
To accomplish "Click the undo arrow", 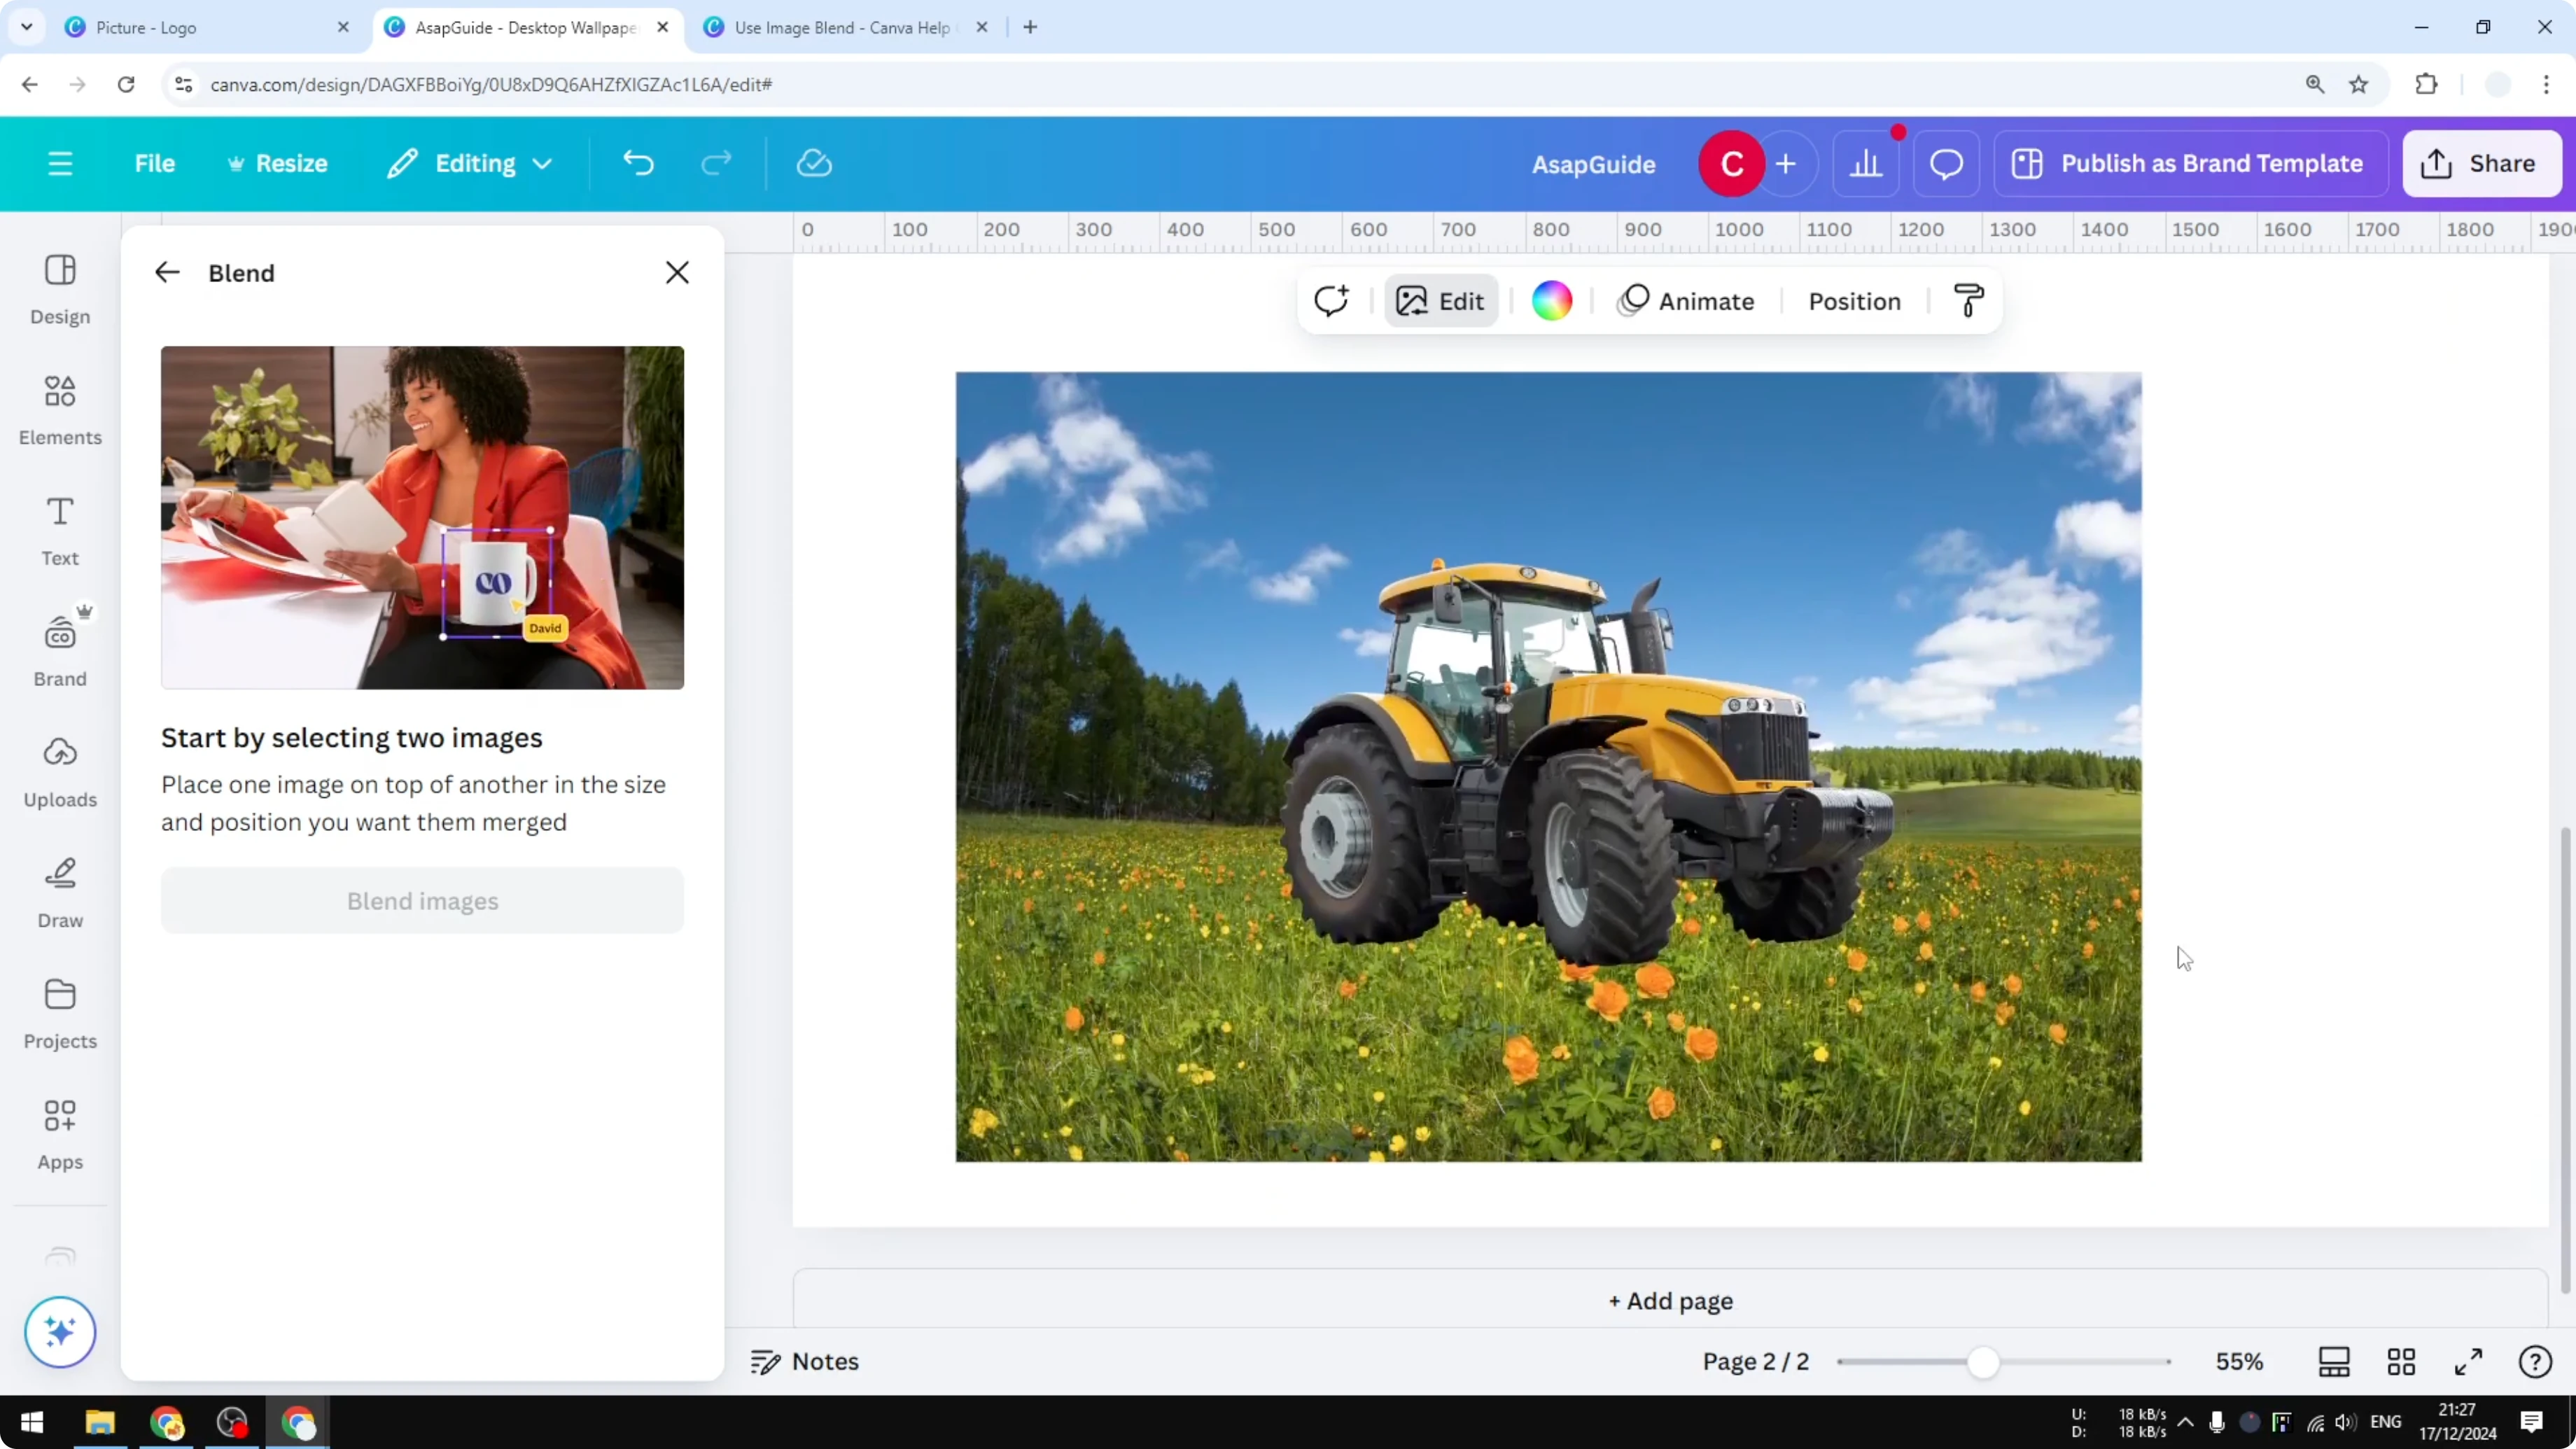I will click(x=639, y=163).
